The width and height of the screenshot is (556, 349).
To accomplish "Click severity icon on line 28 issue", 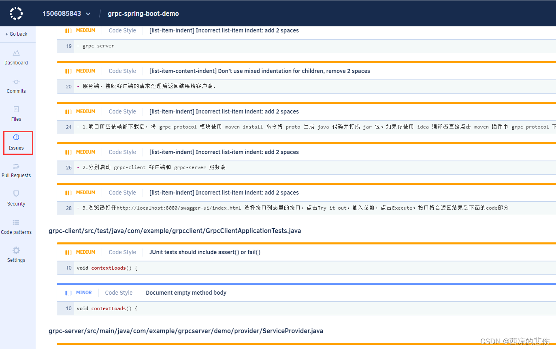I will pyautogui.click(x=68, y=193).
